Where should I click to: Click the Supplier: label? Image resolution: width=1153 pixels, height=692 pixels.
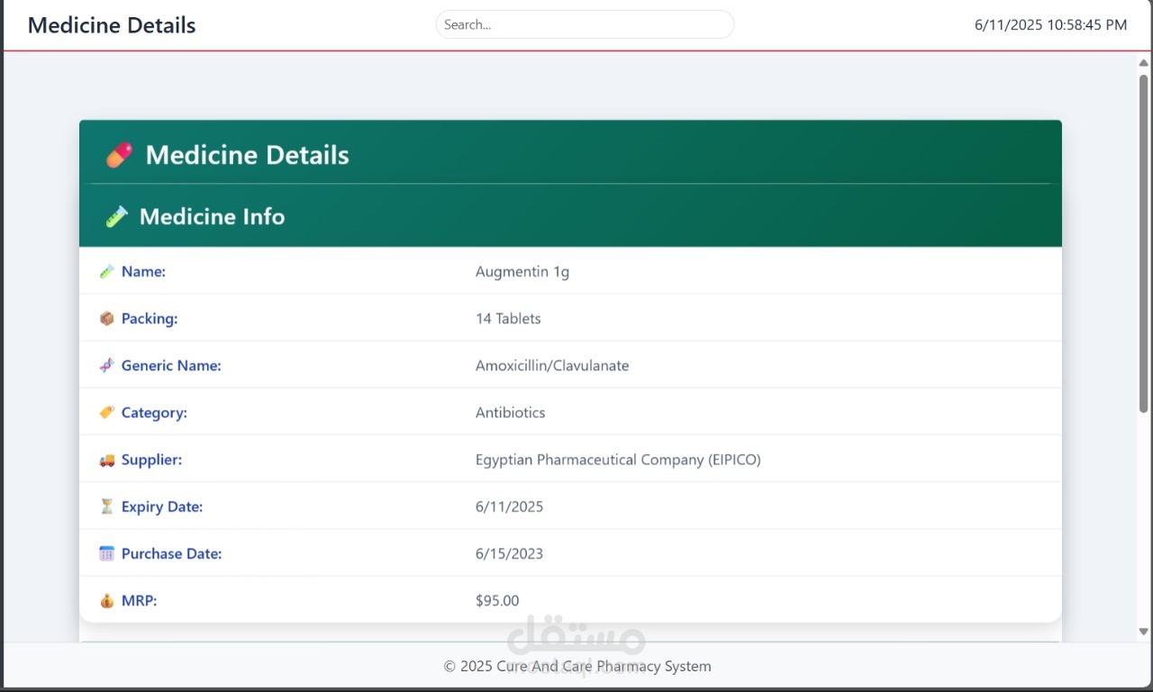click(x=151, y=460)
